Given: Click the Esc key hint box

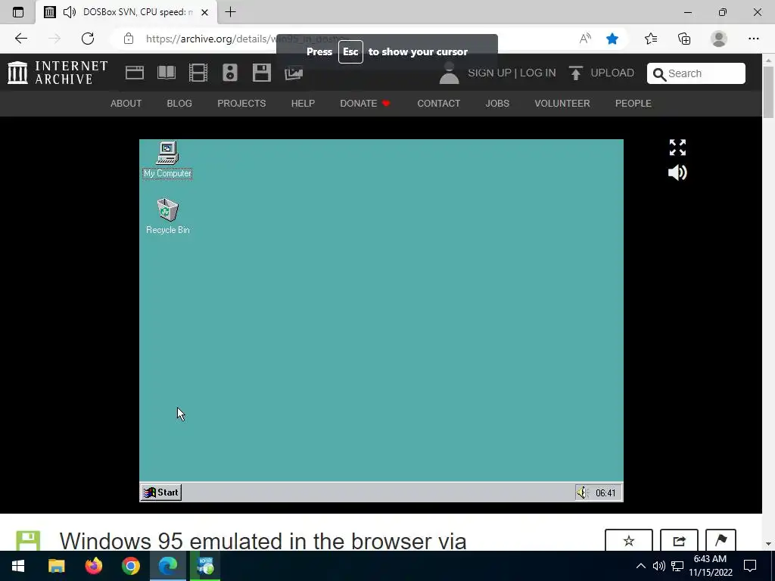Looking at the screenshot, I should tap(350, 52).
